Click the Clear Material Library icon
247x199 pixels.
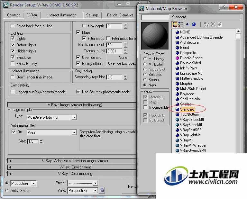(219, 24)
